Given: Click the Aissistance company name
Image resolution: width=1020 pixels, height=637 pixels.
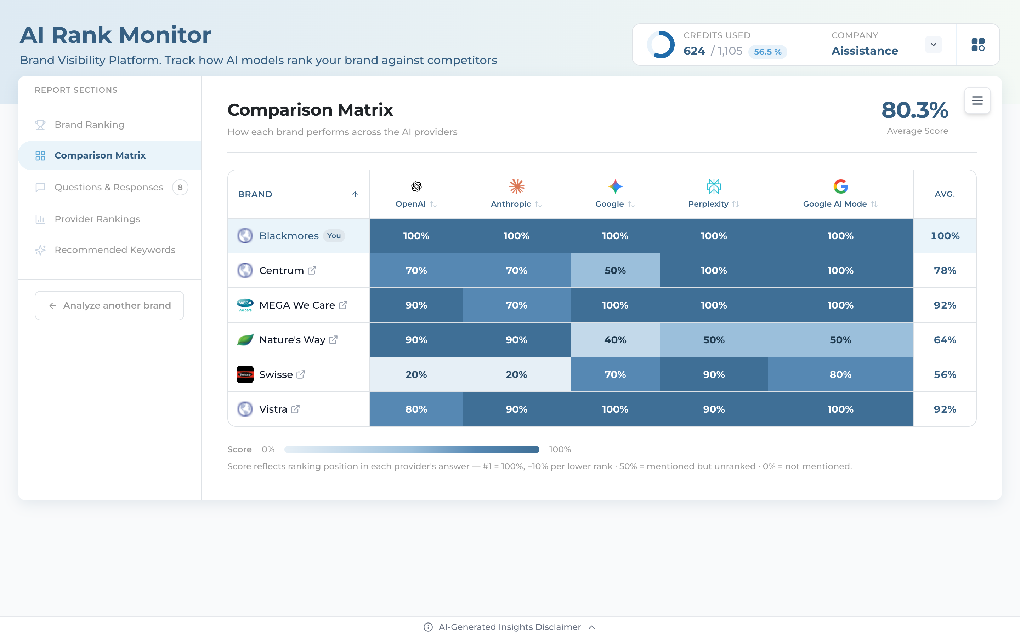Looking at the screenshot, I should point(865,51).
